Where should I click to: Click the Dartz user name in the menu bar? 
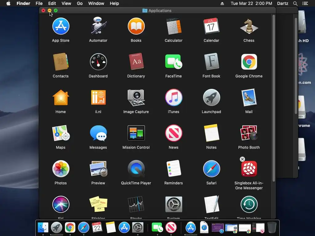coord(282,3)
